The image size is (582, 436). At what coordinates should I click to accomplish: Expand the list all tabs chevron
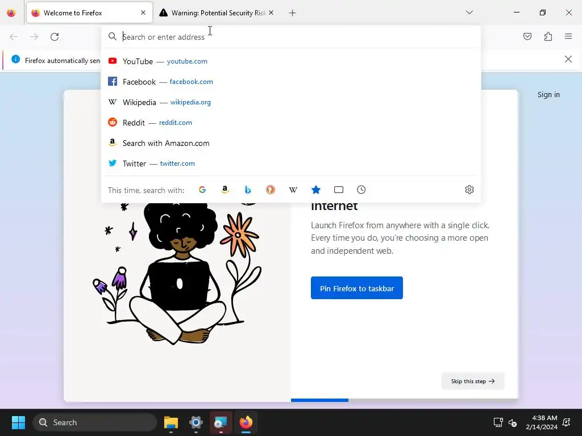pyautogui.click(x=469, y=12)
